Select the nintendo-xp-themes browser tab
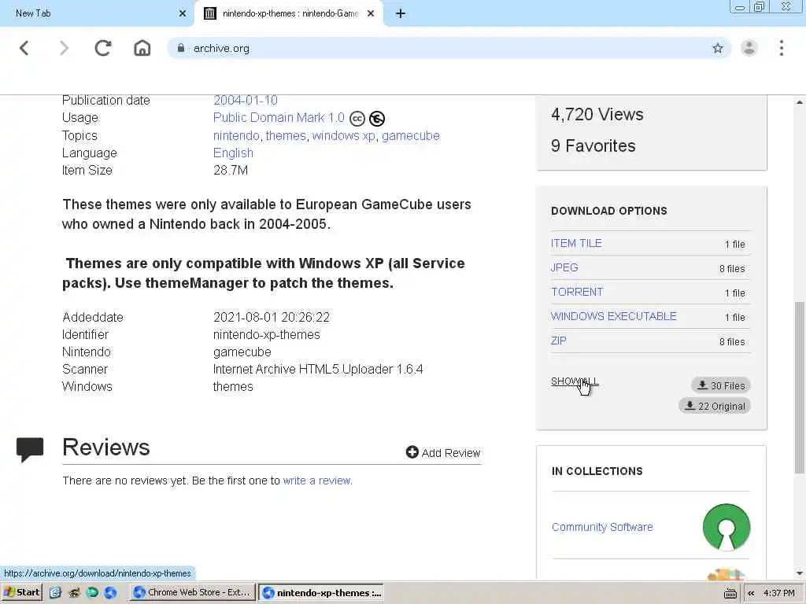Screen dimensions: 806x604 (289, 13)
